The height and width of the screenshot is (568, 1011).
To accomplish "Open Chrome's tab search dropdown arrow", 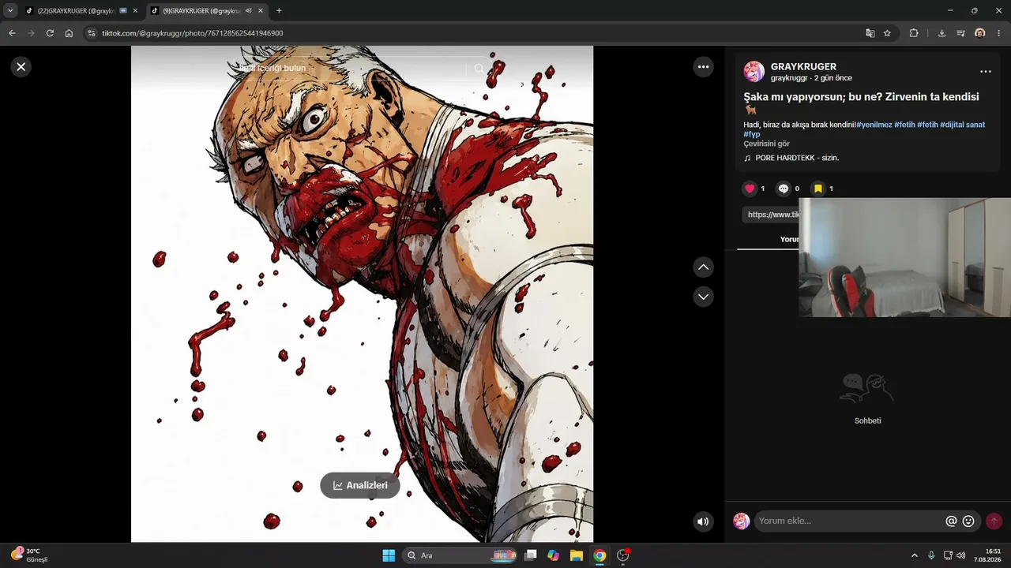I will pyautogui.click(x=10, y=10).
